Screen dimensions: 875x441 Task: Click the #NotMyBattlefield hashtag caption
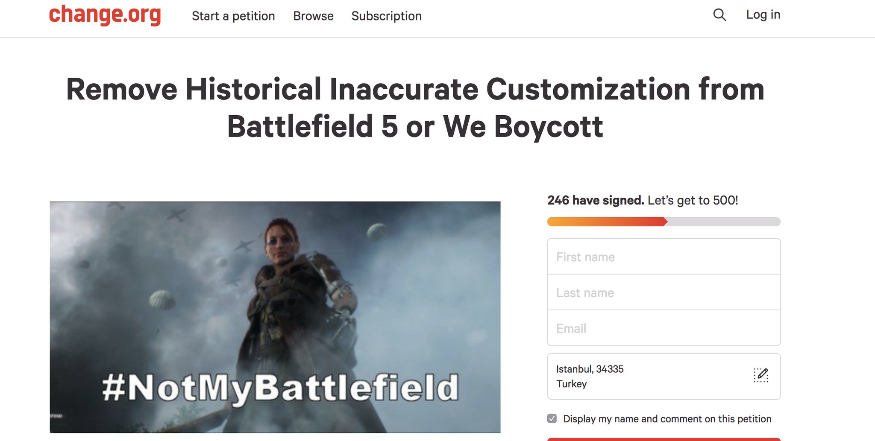(280, 388)
